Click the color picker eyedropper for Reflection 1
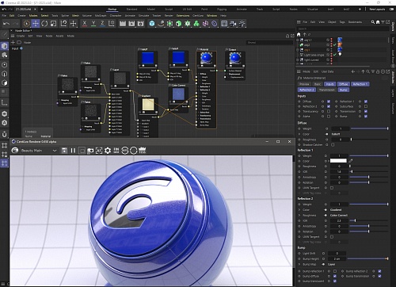Viewport: 396px width, 287px height. point(351,161)
